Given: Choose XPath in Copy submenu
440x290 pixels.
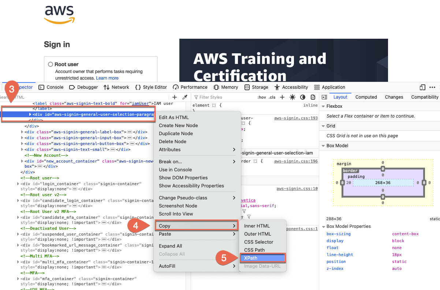Looking at the screenshot, I should pos(262,258).
